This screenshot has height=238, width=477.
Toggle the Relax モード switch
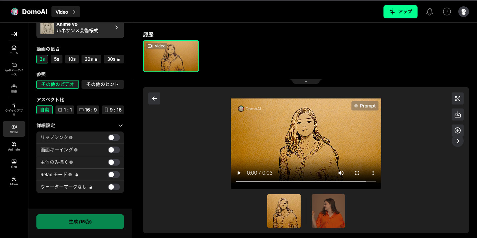click(x=114, y=175)
